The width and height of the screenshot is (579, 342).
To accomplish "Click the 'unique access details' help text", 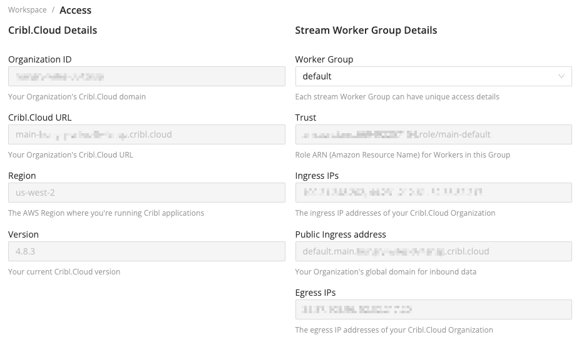I will tap(397, 97).
